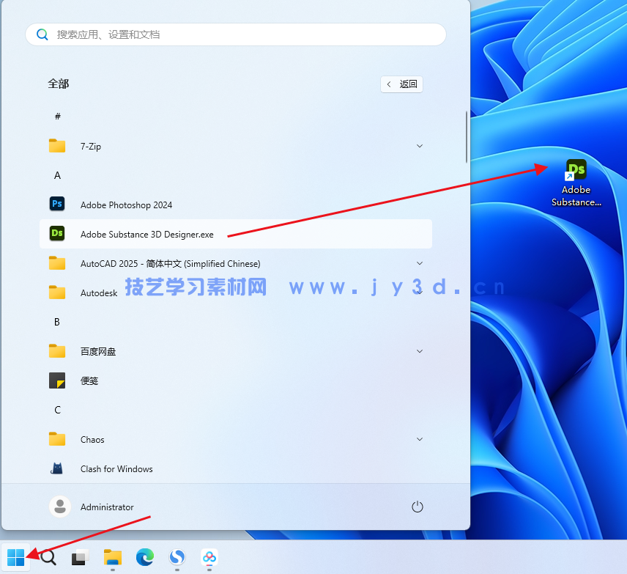This screenshot has height=574, width=627.
Task: Click the AutoCAD 2025 folder icon
Action: 57,263
